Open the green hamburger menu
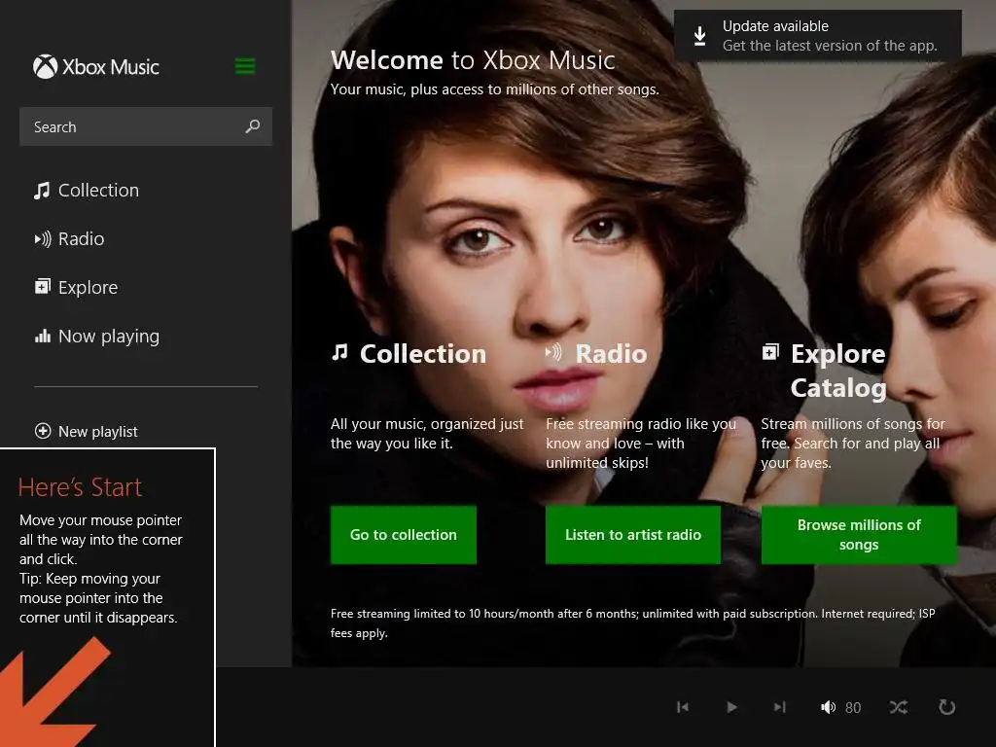996x747 pixels. (245, 66)
